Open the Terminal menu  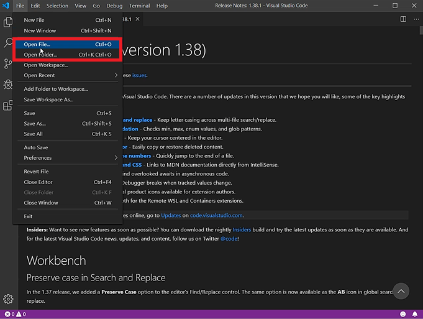click(139, 6)
